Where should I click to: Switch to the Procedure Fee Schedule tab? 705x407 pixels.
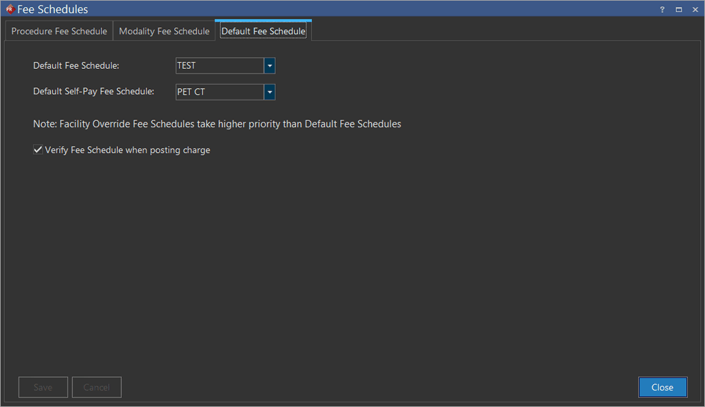coord(59,32)
